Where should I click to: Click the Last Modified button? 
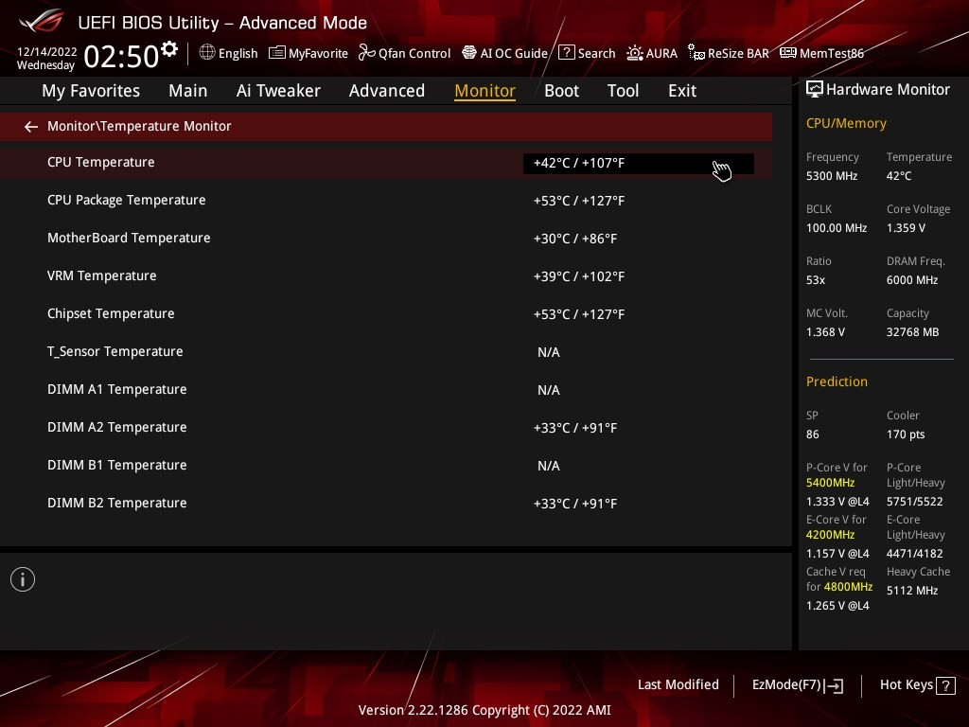[x=678, y=684]
